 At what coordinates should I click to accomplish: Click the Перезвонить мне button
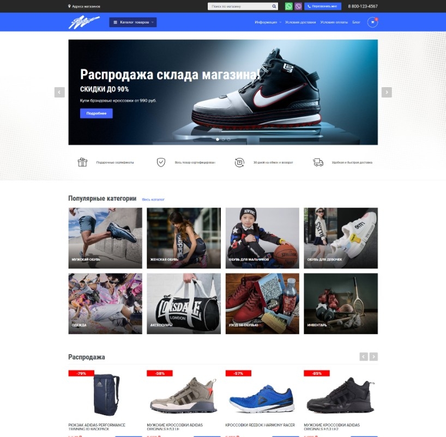coord(323,6)
